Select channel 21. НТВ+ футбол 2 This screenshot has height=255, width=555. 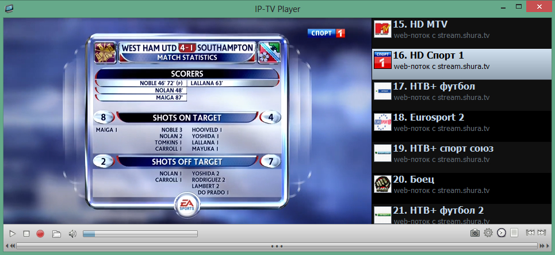click(x=462, y=214)
